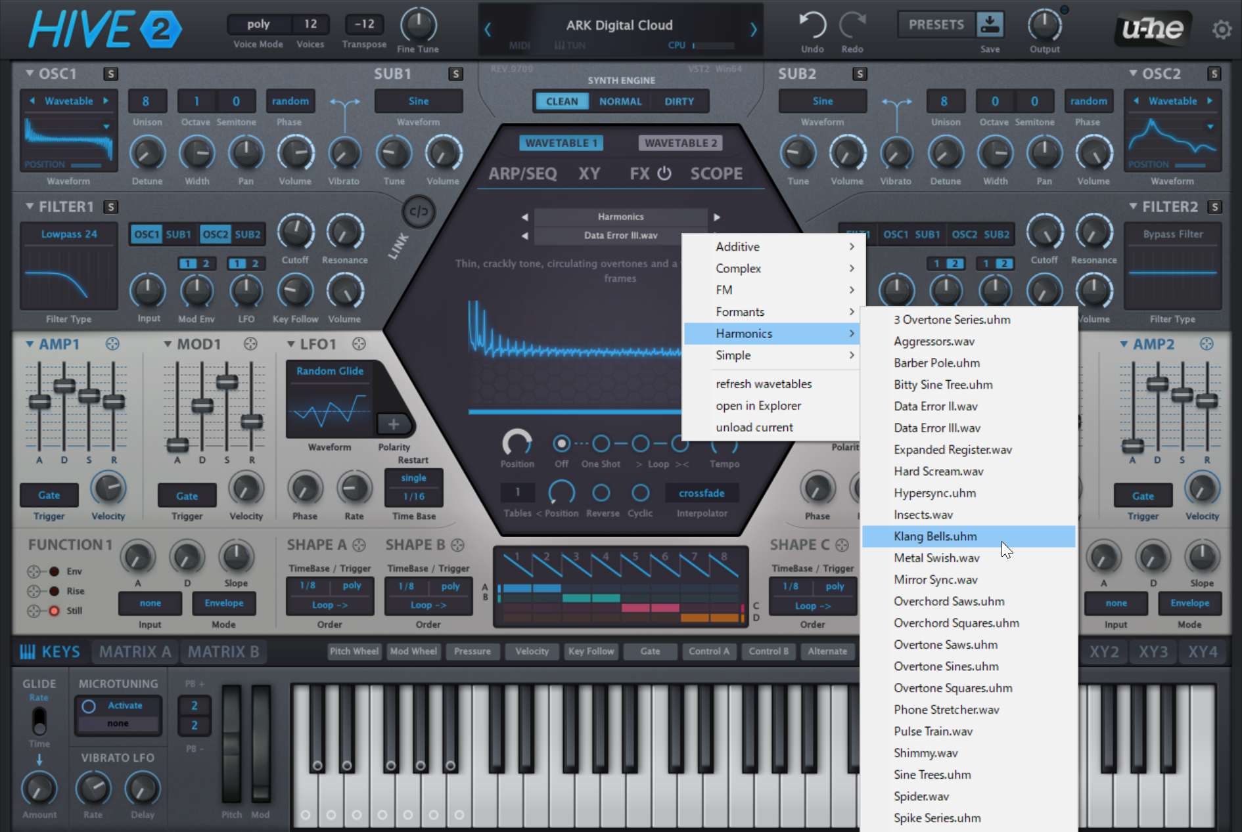
Task: Click the Fine Tune knob
Action: click(418, 25)
